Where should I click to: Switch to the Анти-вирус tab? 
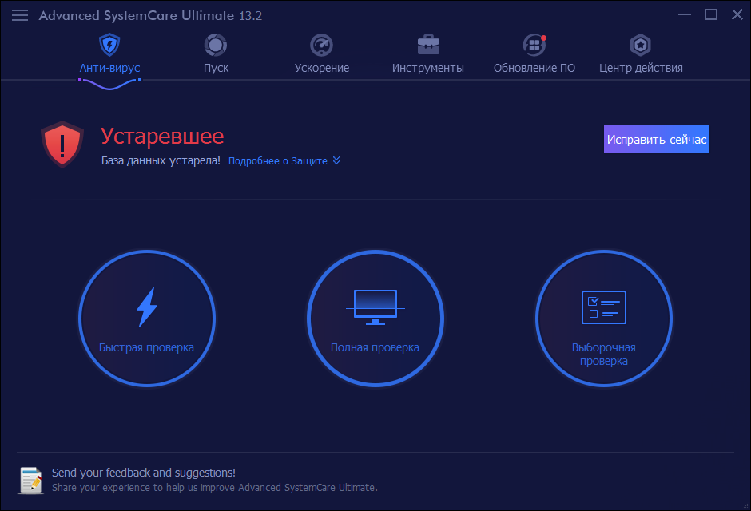[x=109, y=68]
